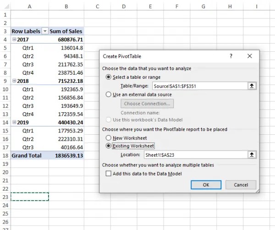Select column F header
This screenshot has width=275, height=230.
point(177,6)
